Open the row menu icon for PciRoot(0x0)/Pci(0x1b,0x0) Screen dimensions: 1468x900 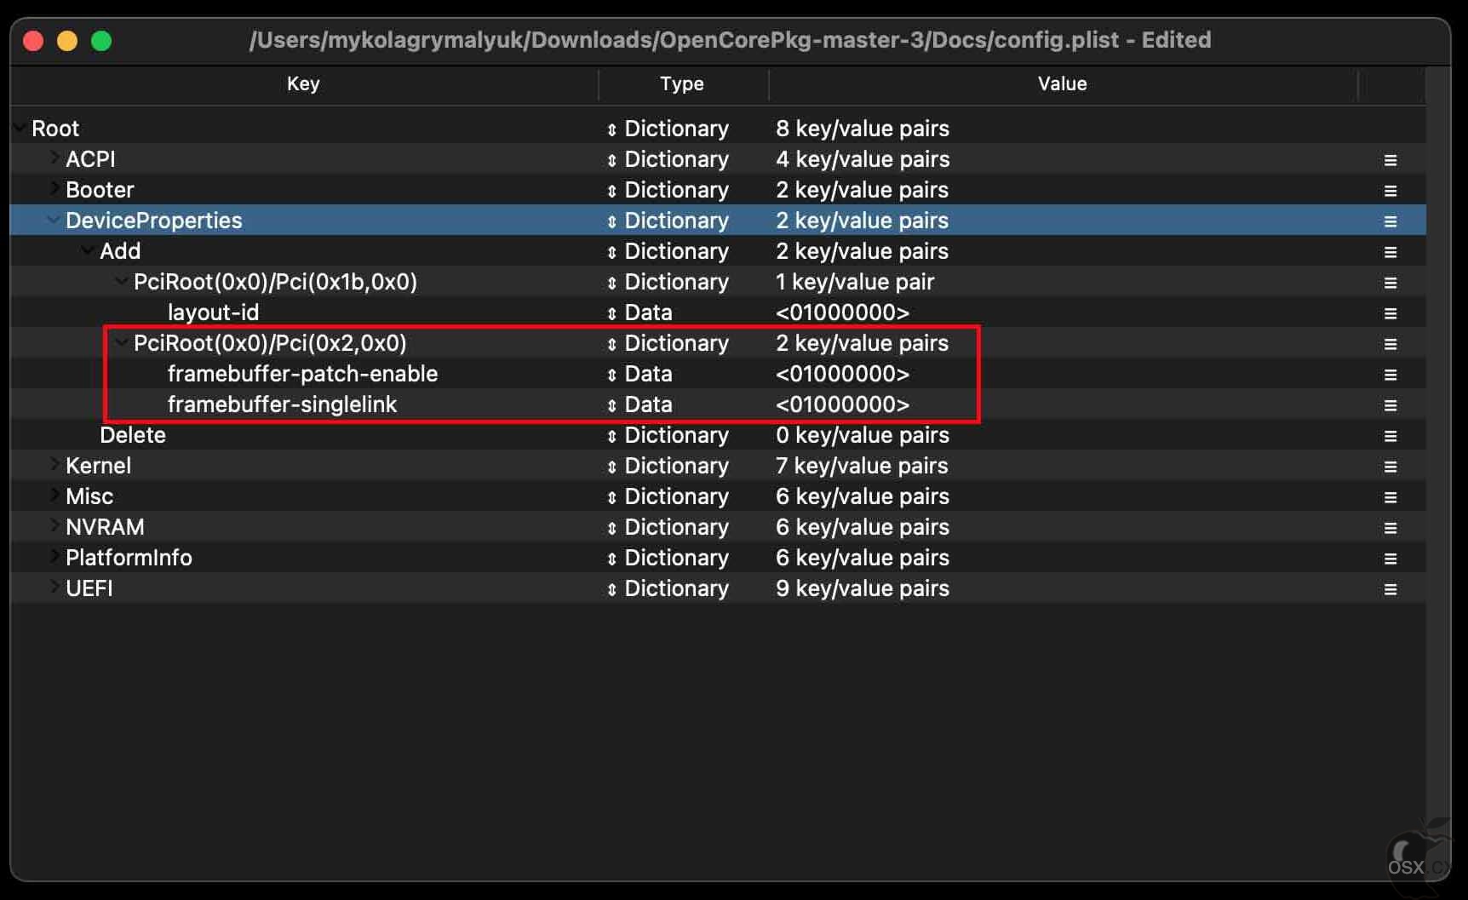1390,283
